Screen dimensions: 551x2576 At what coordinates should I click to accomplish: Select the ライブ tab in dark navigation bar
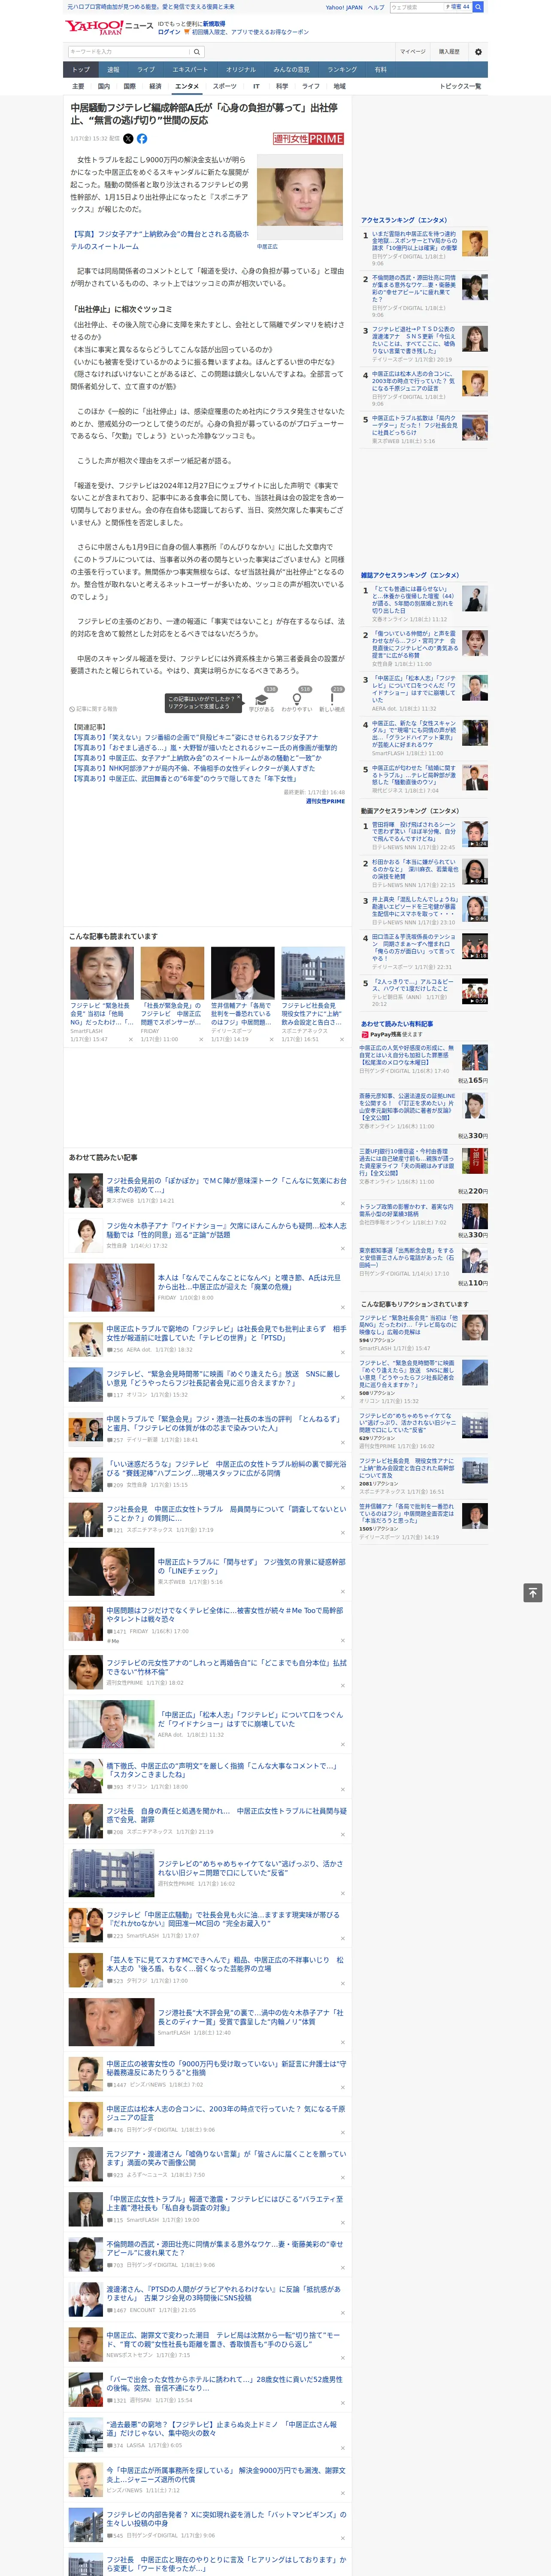click(146, 70)
